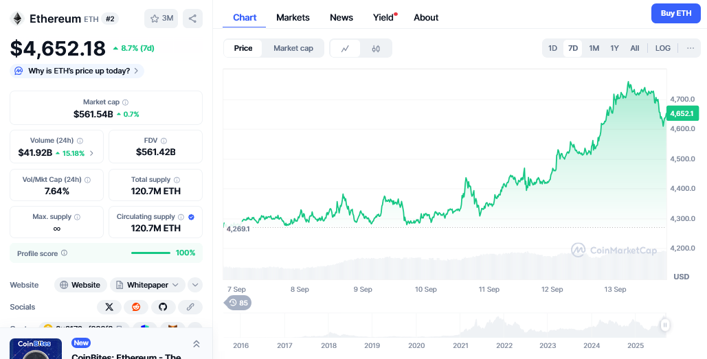Screen dimensions: 707x359
Task: Click the Vol/Mkt Cap info icon
Action: 87,180
